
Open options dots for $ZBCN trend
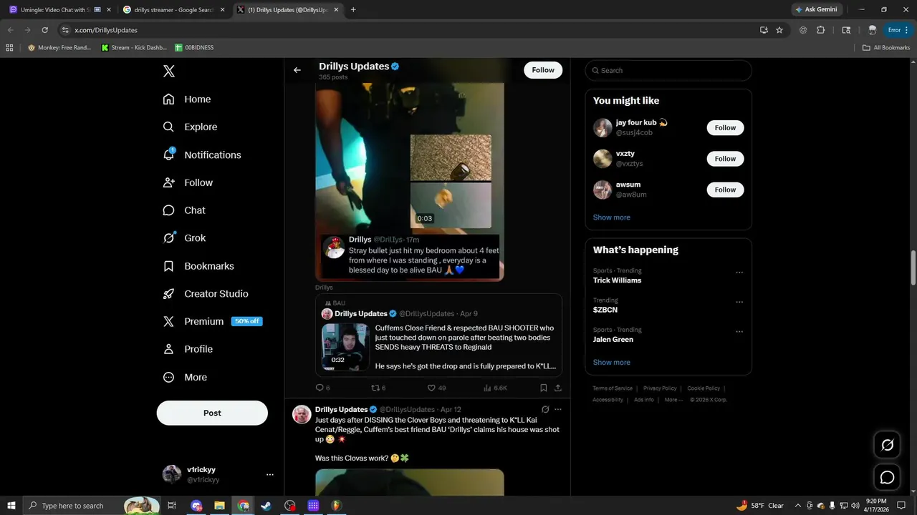(739, 302)
